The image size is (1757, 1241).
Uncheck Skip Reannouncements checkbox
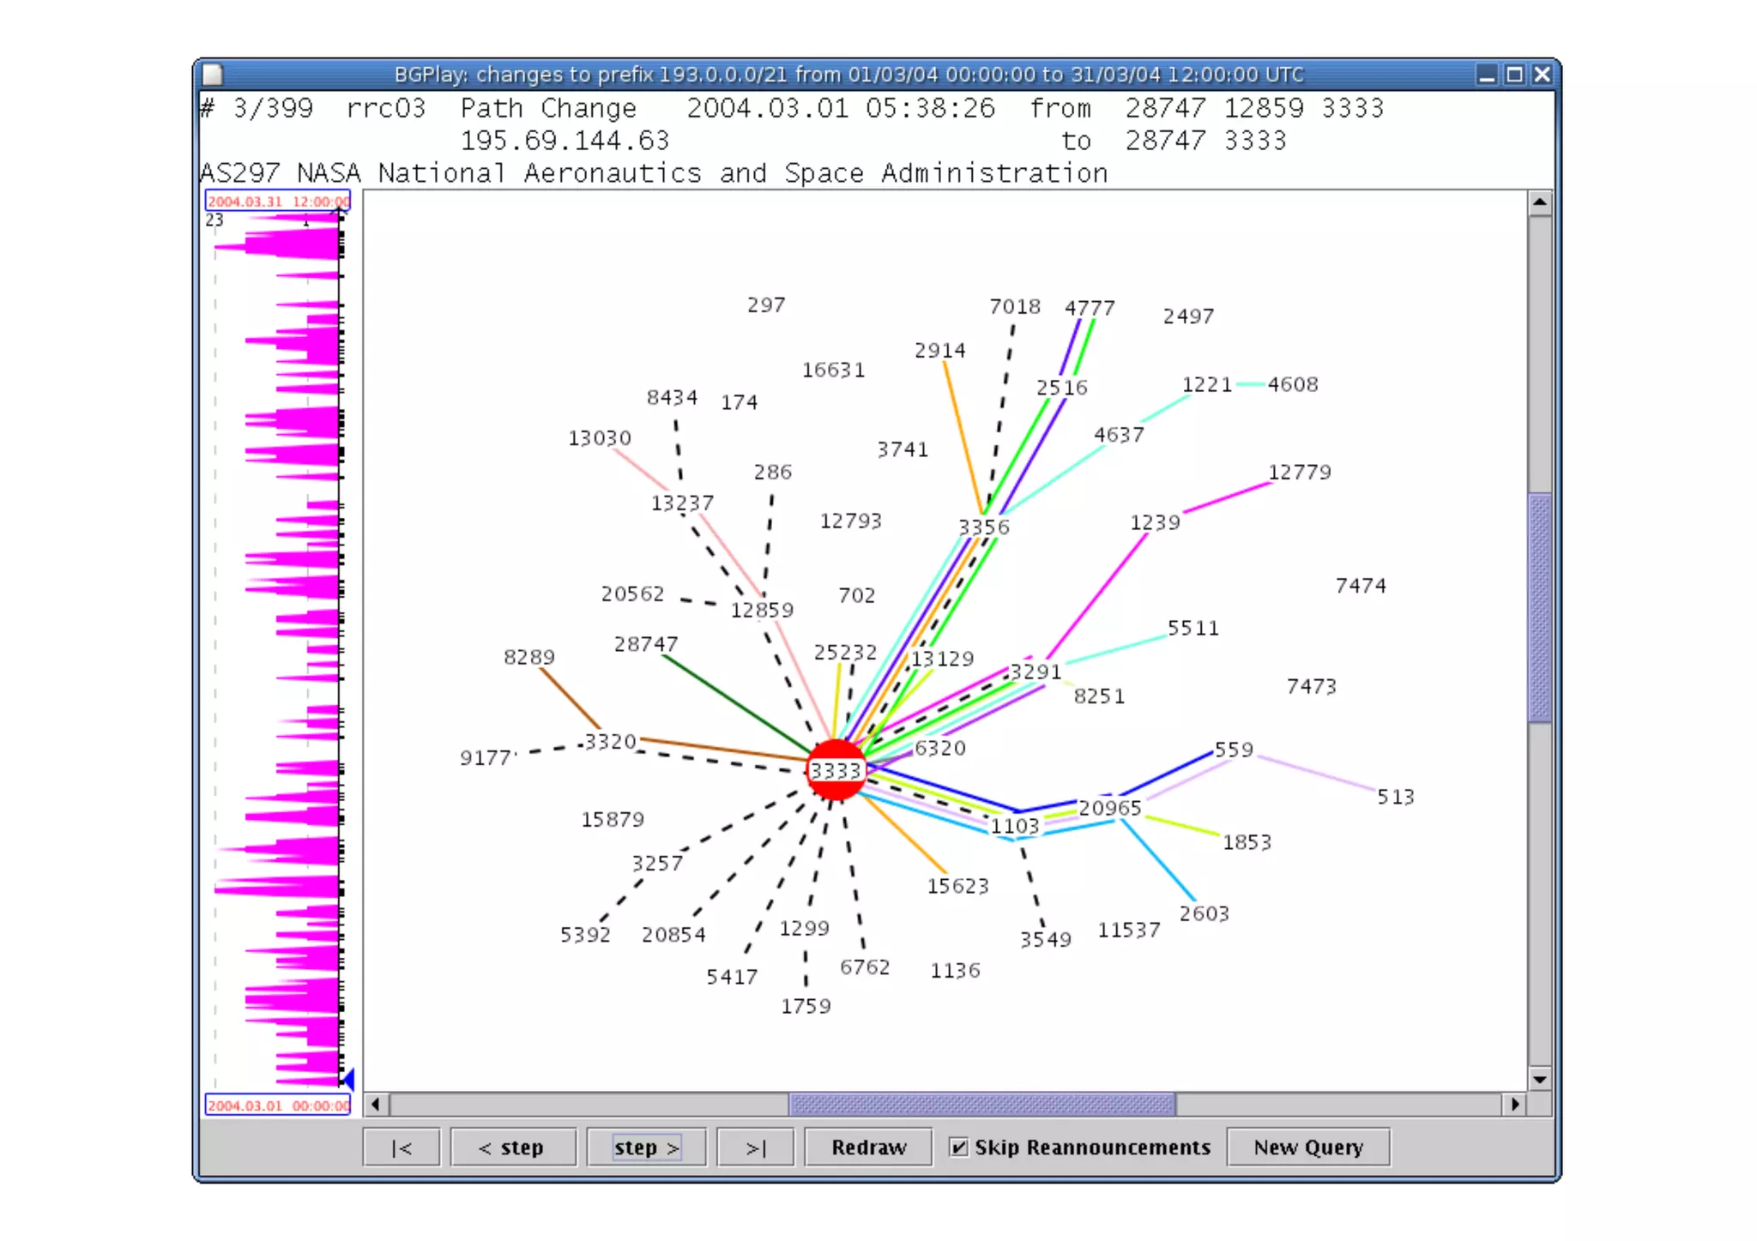coord(959,1148)
